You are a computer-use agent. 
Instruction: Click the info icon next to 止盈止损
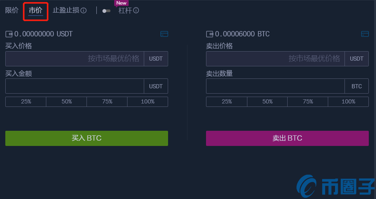point(84,11)
